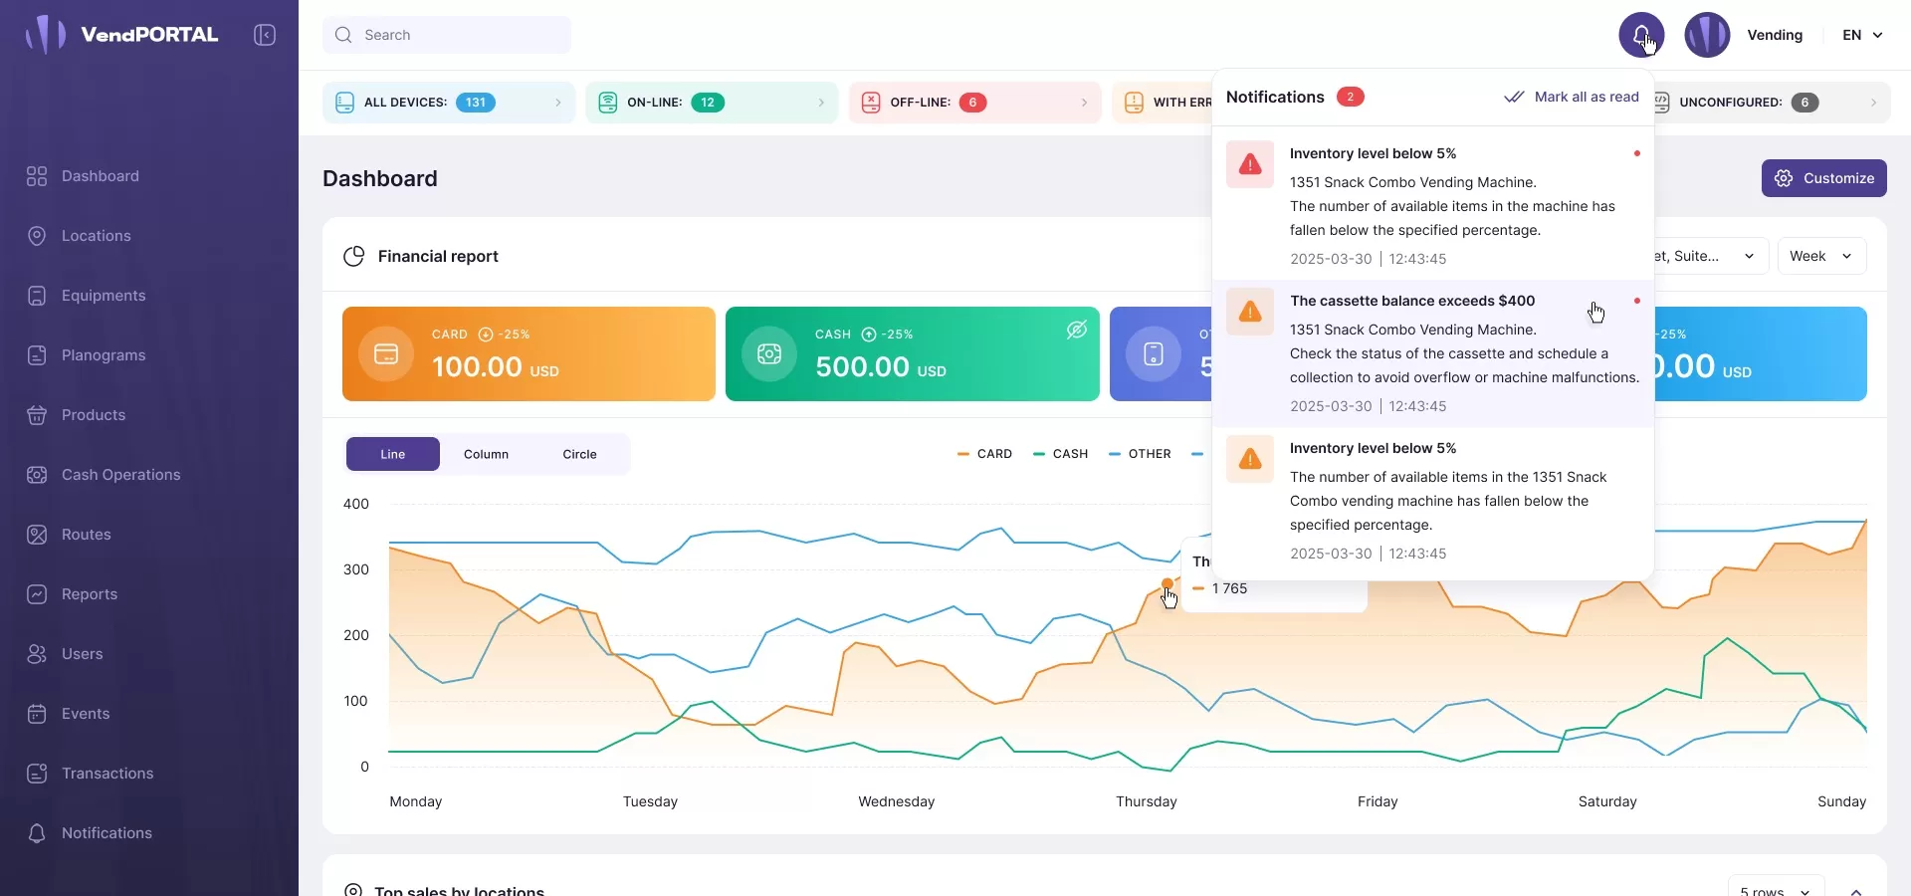Click the orange Thursday data point on chart
Image resolution: width=1911 pixels, height=896 pixels.
pos(1167,584)
